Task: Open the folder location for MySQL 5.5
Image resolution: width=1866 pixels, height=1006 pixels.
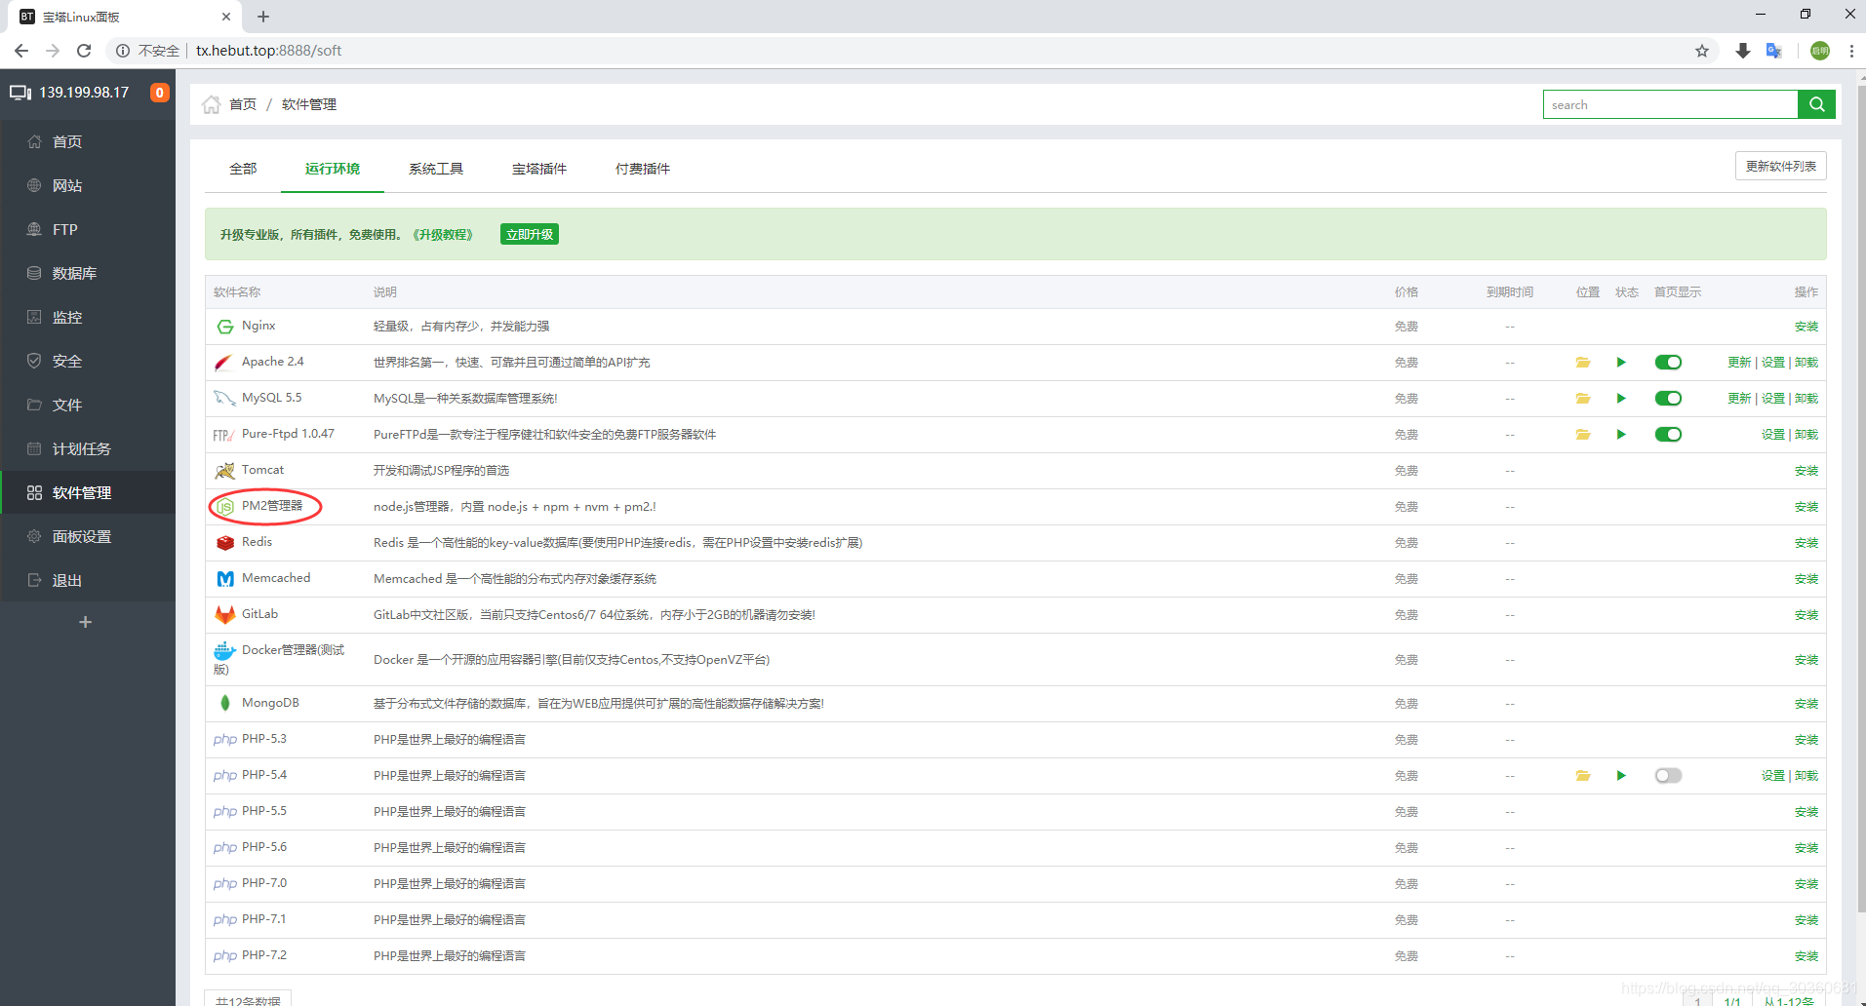Action: click(1583, 399)
